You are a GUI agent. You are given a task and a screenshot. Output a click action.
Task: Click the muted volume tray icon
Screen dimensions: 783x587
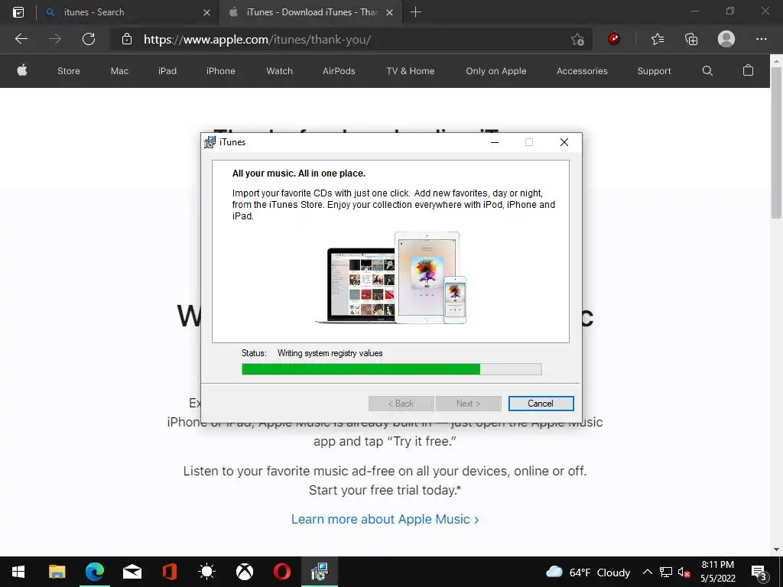(x=684, y=572)
